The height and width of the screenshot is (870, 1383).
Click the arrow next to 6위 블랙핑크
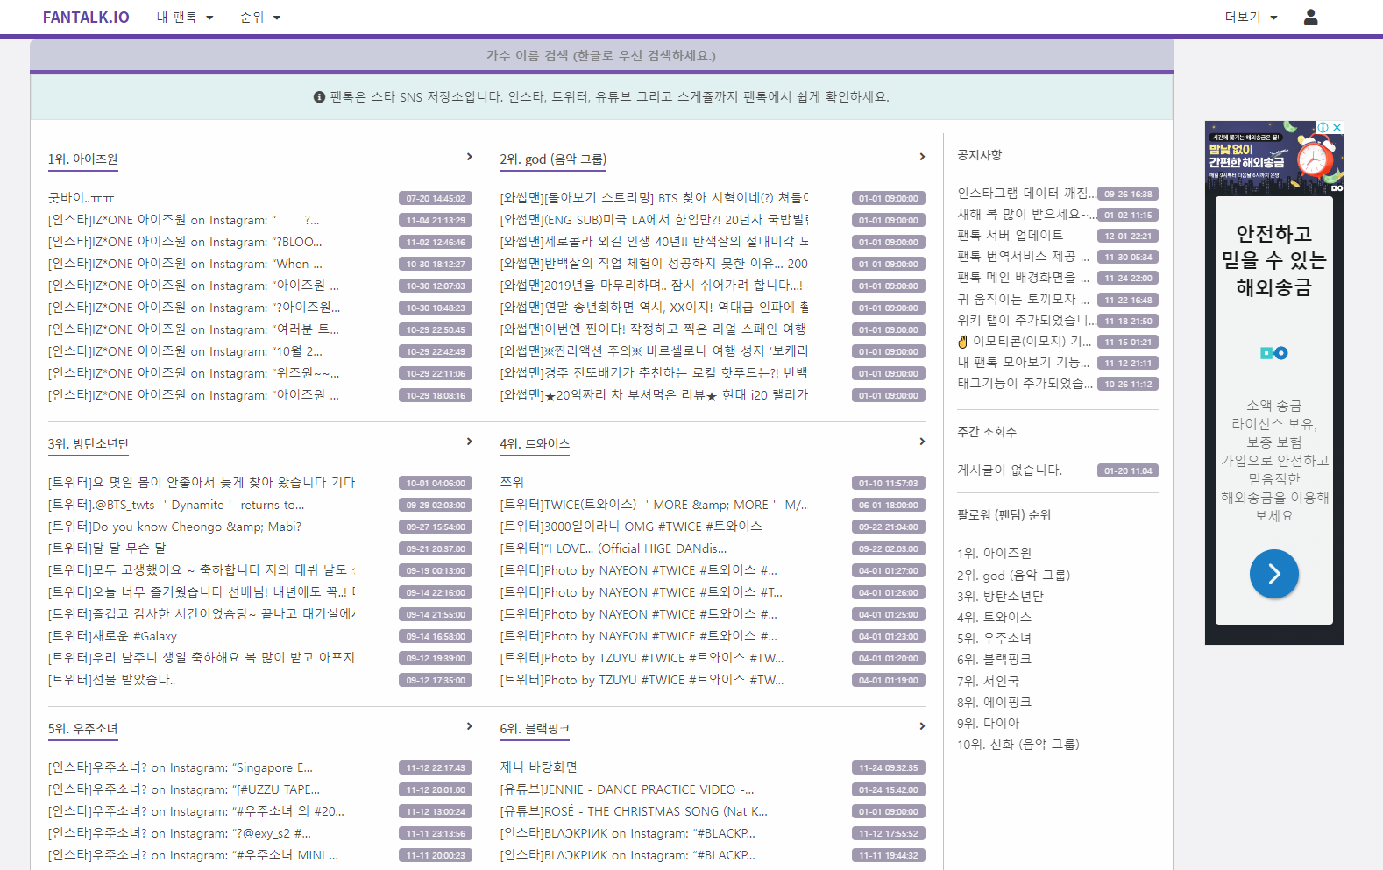[921, 726]
